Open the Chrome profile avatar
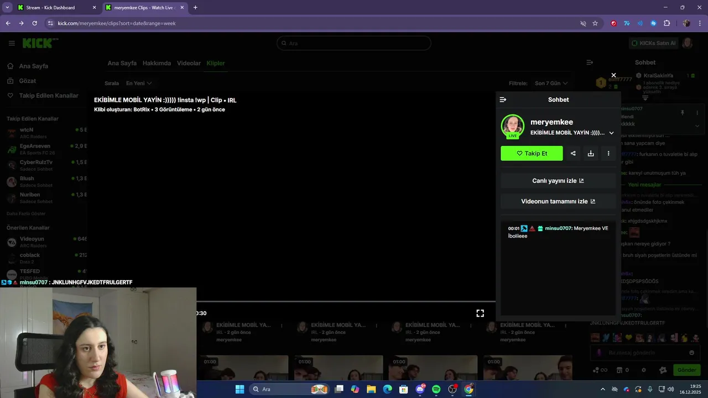The height and width of the screenshot is (398, 708). tap(686, 23)
